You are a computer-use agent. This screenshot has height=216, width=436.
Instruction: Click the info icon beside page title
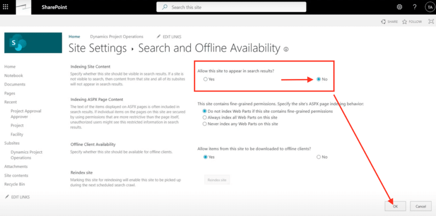coord(286,49)
